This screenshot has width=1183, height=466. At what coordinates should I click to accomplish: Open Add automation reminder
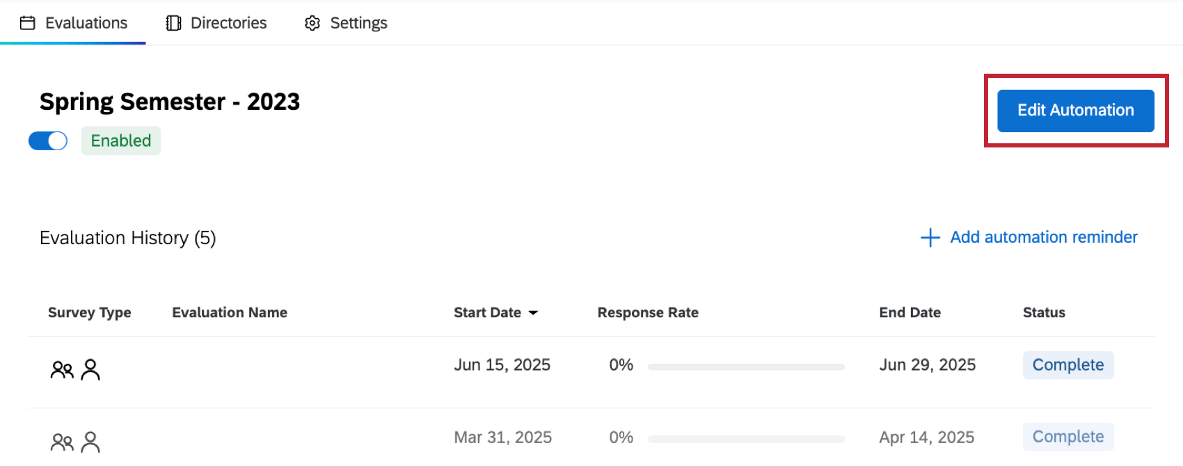coord(1043,237)
